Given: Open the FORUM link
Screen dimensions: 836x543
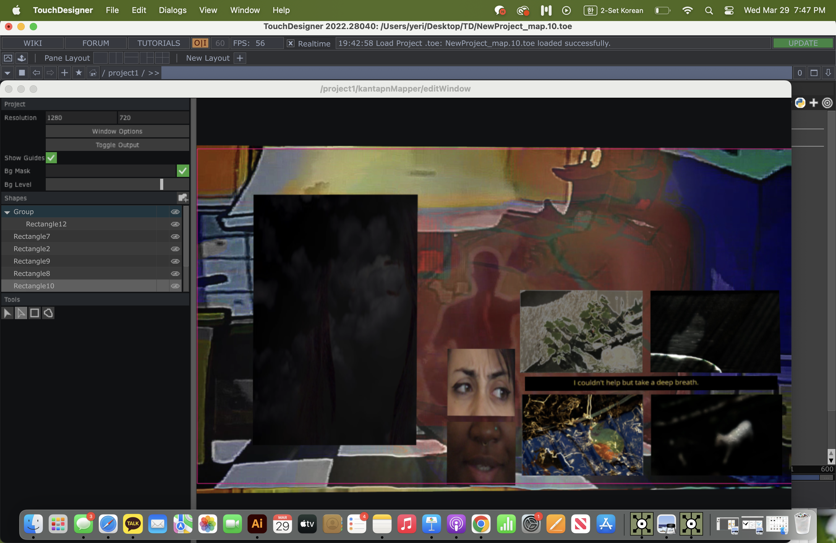Looking at the screenshot, I should (96, 43).
